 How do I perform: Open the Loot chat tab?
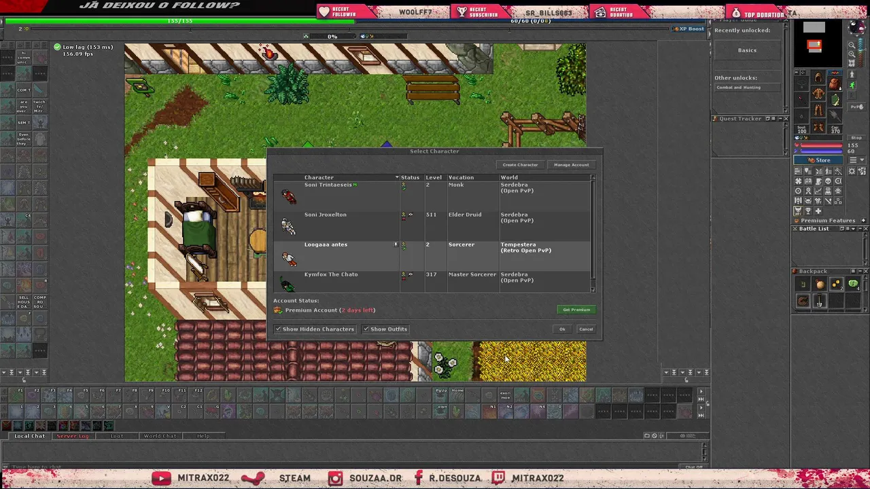(x=117, y=436)
